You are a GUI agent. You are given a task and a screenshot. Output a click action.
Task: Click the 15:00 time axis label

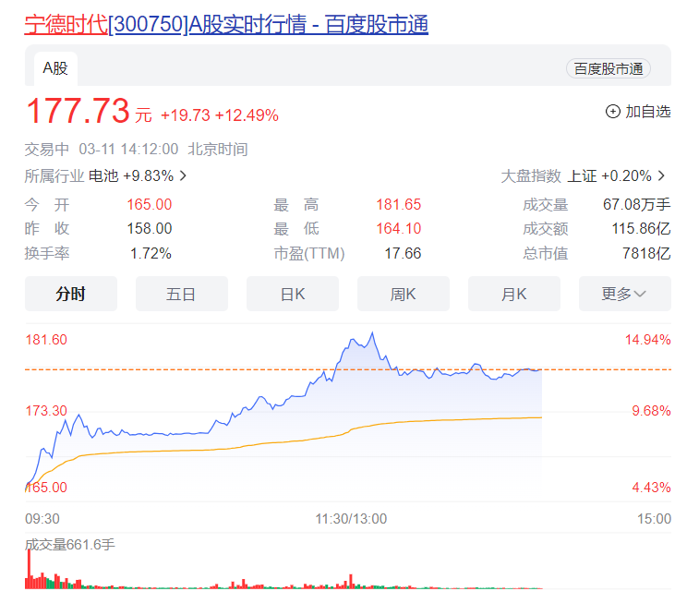click(x=654, y=519)
